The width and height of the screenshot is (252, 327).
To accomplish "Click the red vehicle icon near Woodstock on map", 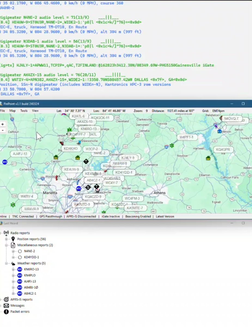I will [57, 178].
